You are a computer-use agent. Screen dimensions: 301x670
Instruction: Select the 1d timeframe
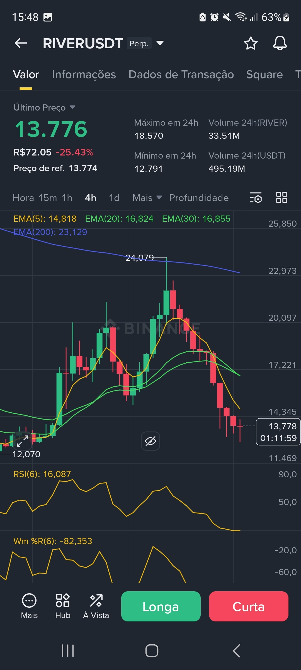coord(114,198)
